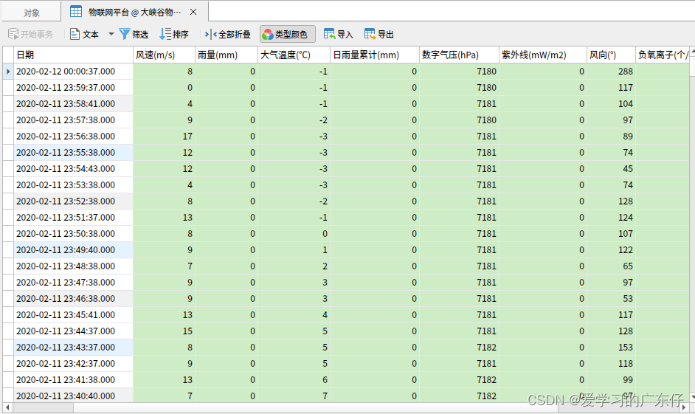Click wind direction 45 in 23:54:43 row
The width and height of the screenshot is (695, 414).
(611, 169)
